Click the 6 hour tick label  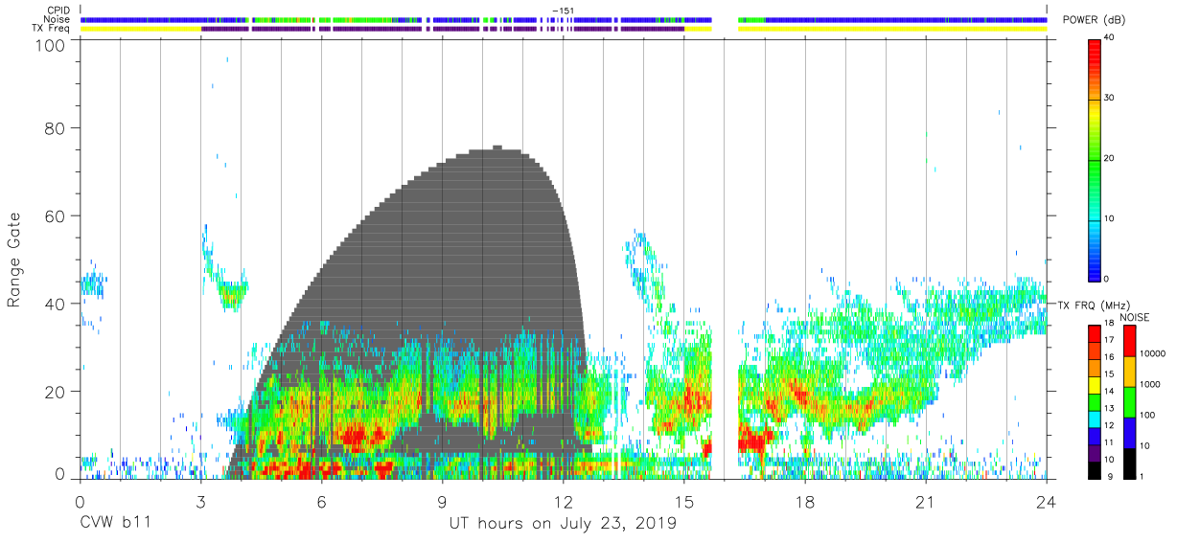pyautogui.click(x=321, y=502)
